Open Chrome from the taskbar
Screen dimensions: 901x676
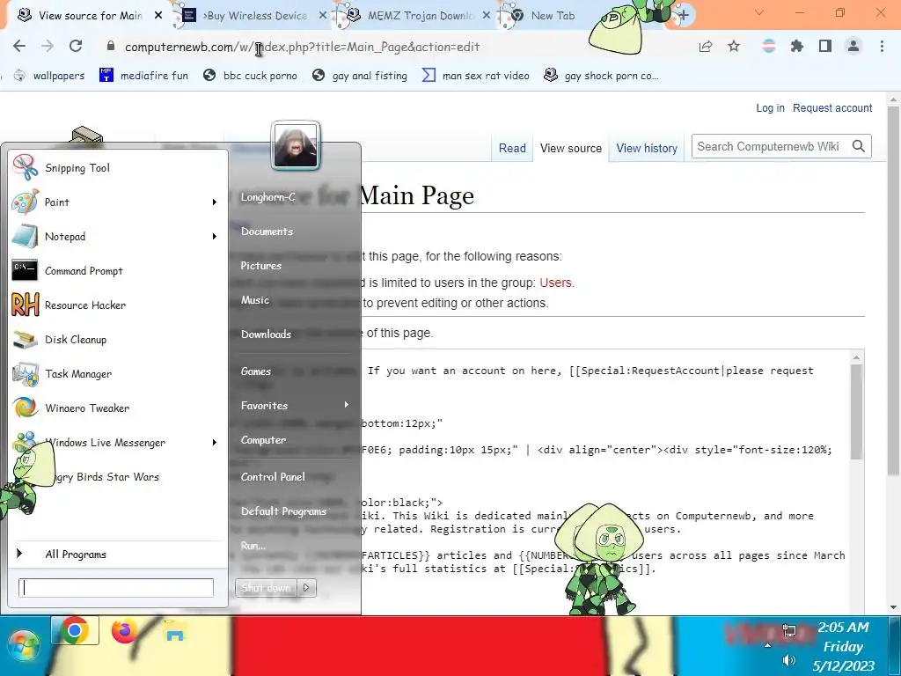pyautogui.click(x=75, y=631)
